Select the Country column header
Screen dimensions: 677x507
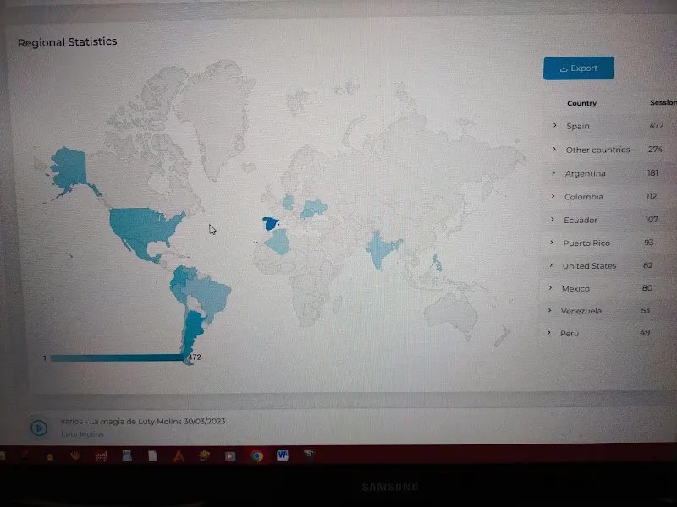581,103
